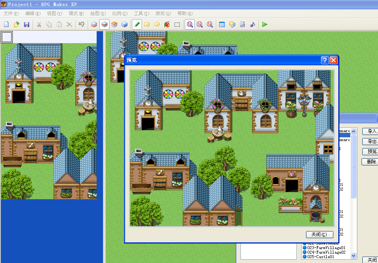Open the Script Editor icon

coord(242,24)
